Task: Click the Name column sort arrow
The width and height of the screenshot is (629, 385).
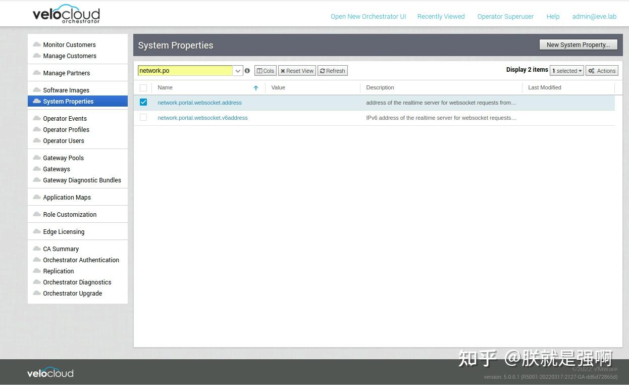Action: click(256, 87)
